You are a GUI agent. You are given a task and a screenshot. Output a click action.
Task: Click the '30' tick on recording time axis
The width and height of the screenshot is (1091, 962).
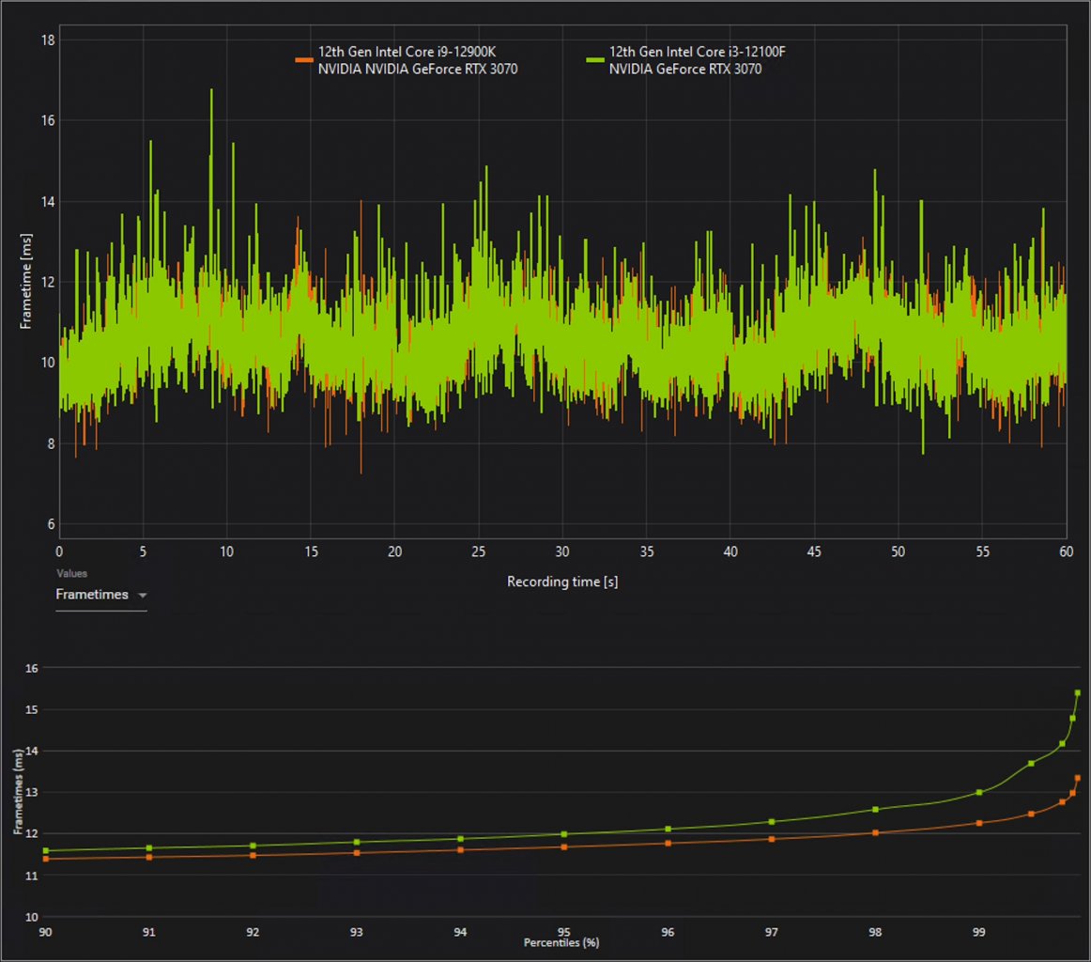coord(562,552)
